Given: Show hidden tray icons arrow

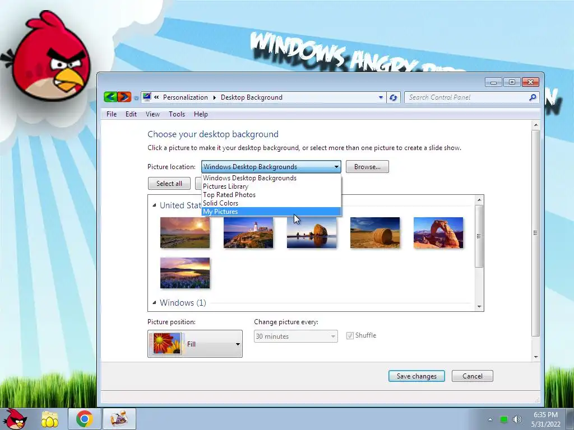Looking at the screenshot, I should (490, 419).
